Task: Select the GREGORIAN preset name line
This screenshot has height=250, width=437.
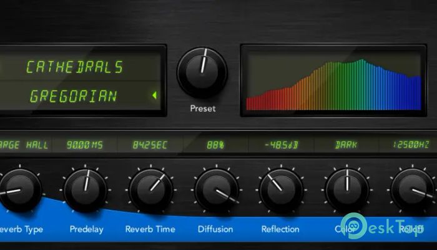Action: point(74,96)
